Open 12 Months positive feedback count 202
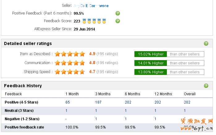Viewport: 216px width, 135px height. pyautogui.click(x=158, y=102)
